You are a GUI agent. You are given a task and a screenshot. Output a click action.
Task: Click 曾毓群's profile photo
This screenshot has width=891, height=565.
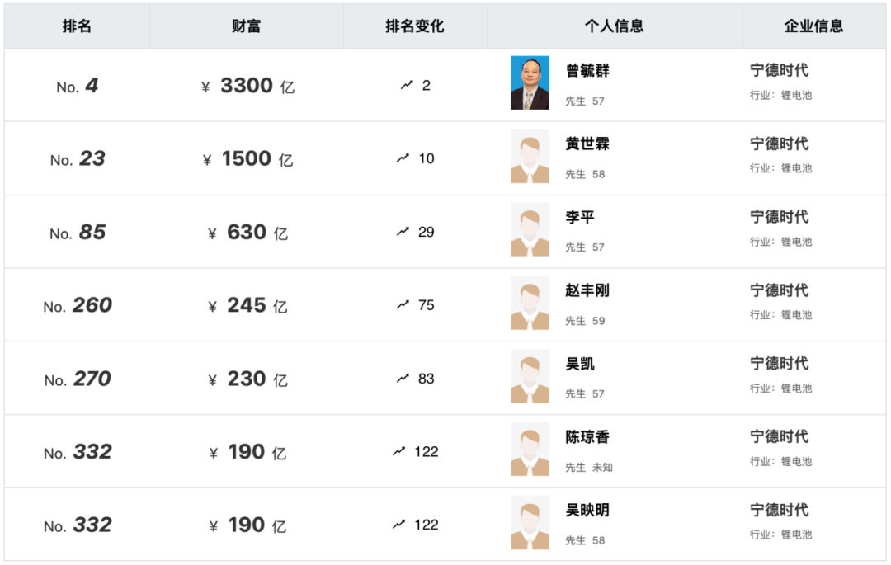click(530, 83)
